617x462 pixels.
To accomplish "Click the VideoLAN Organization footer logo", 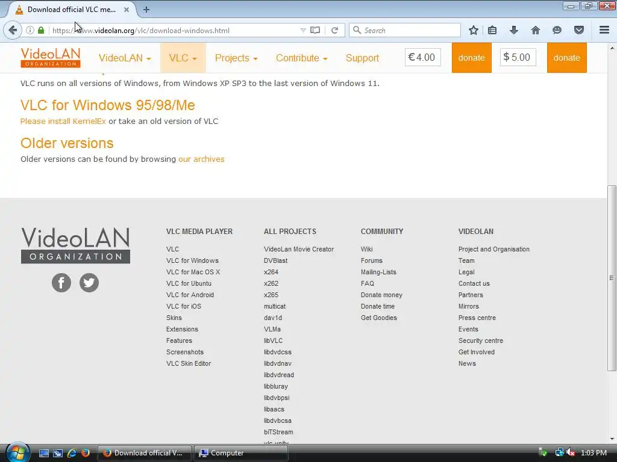I will pos(75,245).
